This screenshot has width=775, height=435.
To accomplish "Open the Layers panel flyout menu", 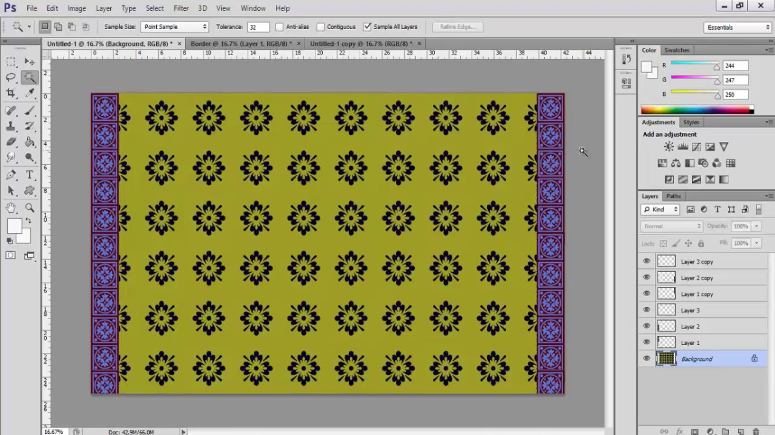I will click(x=770, y=196).
